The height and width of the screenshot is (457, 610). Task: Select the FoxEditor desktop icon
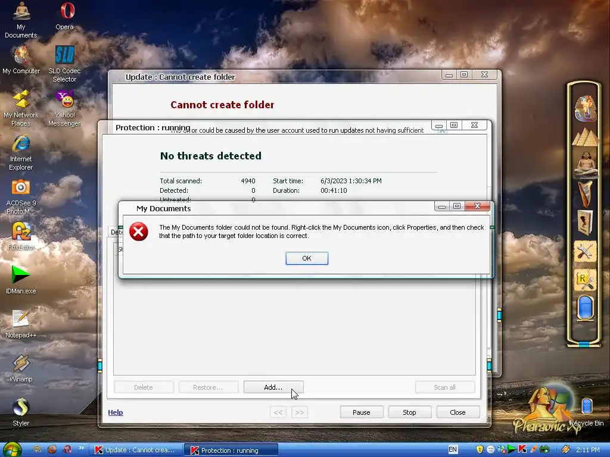[x=21, y=236]
